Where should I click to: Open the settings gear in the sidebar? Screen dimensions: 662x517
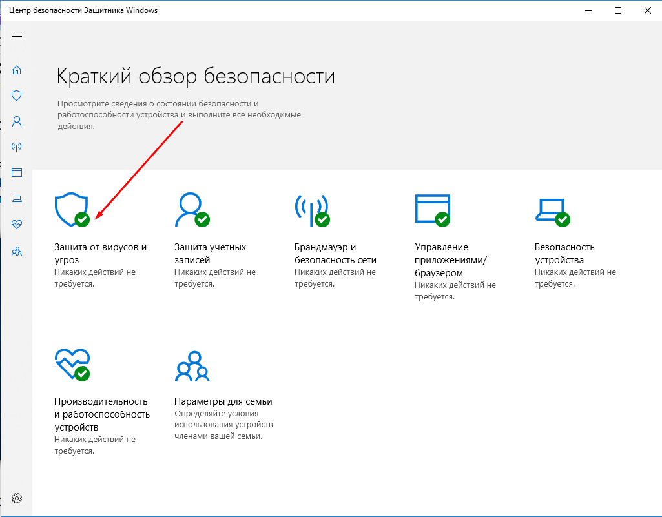point(16,498)
